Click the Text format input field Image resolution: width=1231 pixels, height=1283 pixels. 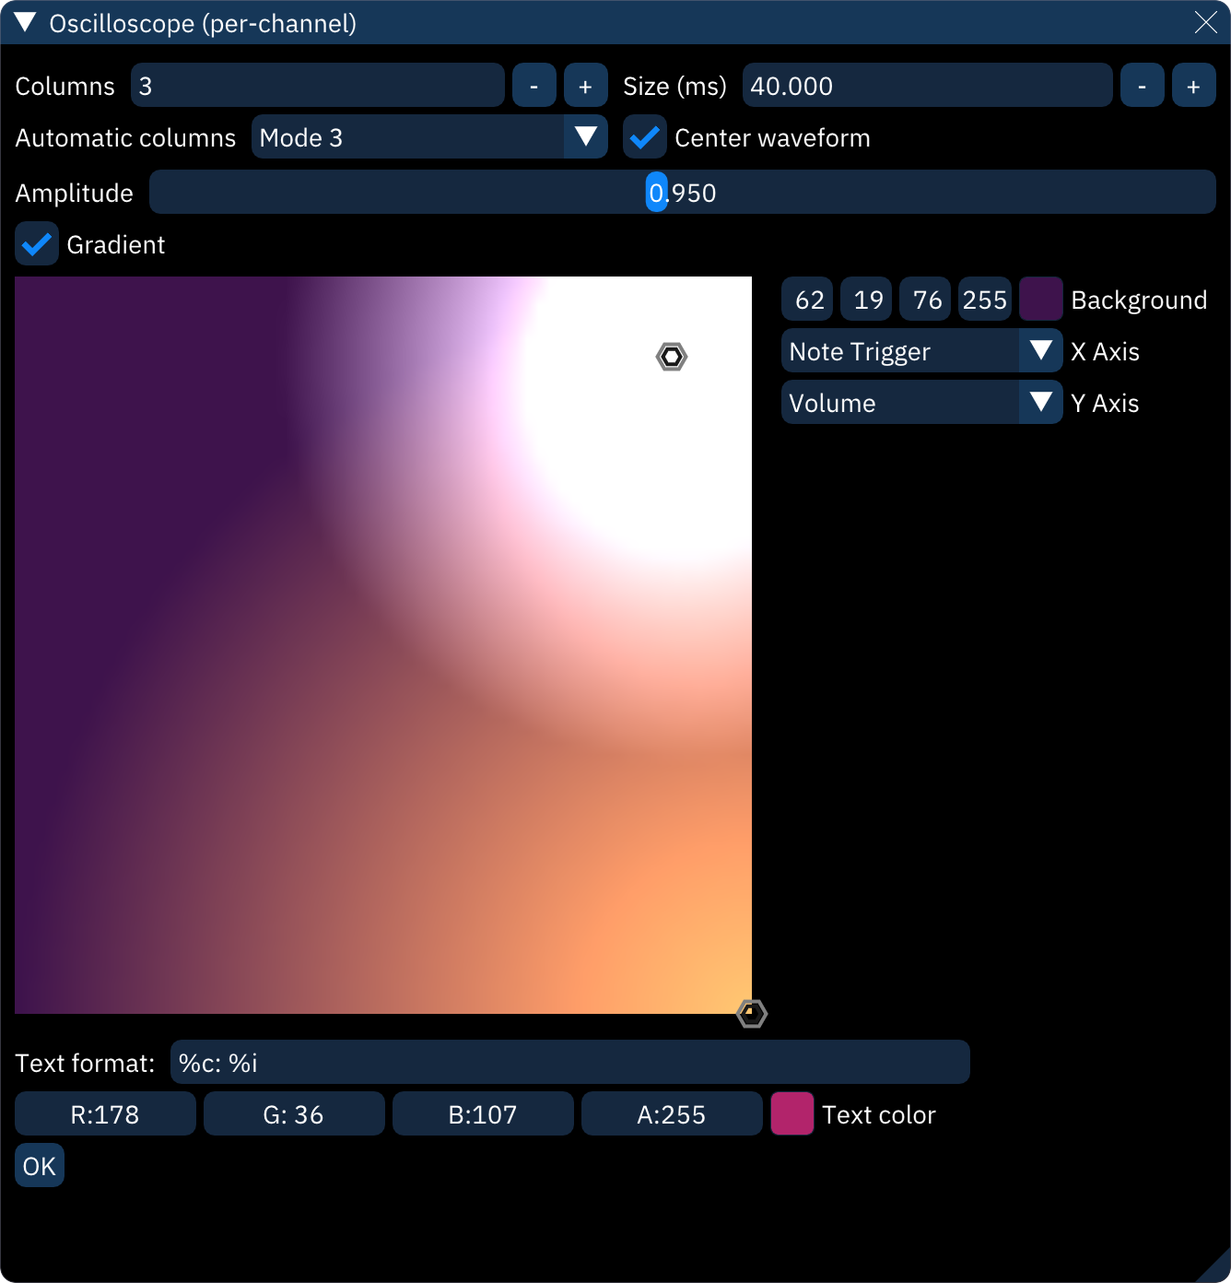(569, 1063)
